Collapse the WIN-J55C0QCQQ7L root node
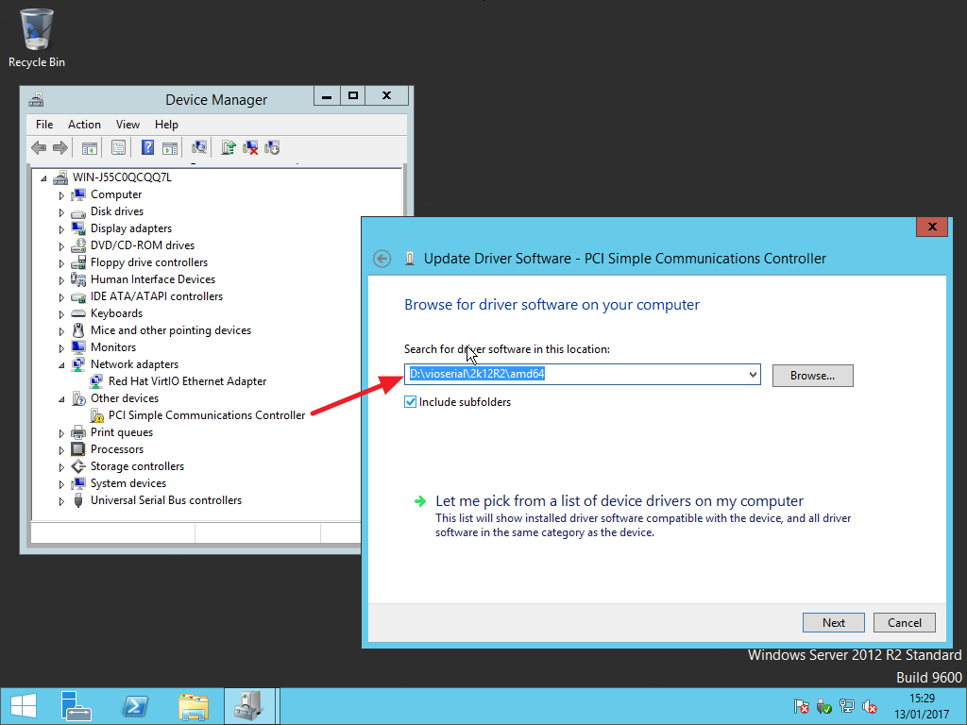The height and width of the screenshot is (725, 967). (43, 178)
